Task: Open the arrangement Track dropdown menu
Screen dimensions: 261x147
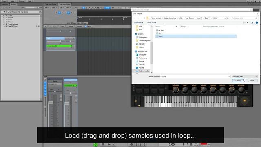Action: click(54, 8)
